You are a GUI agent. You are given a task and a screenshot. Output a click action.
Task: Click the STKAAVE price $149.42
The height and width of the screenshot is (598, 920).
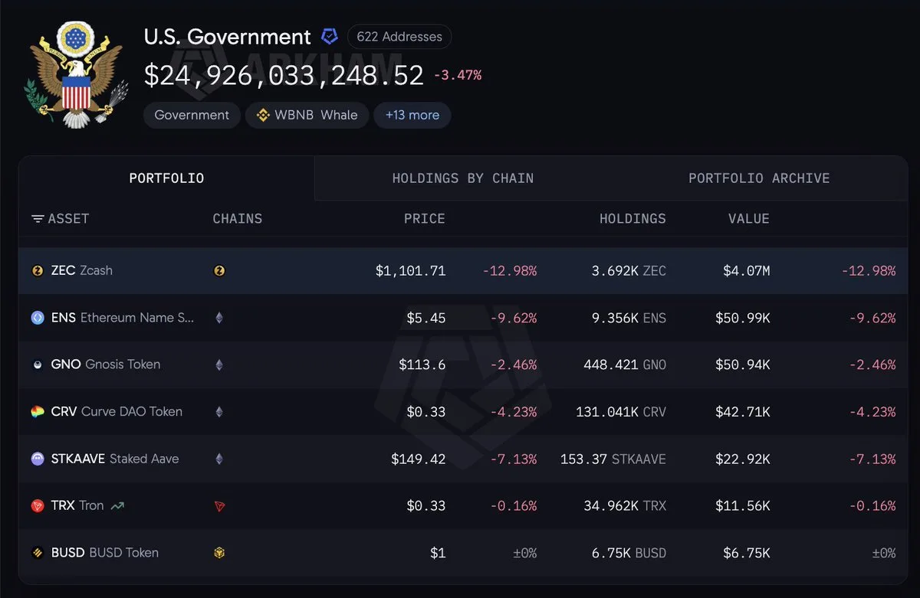click(419, 459)
